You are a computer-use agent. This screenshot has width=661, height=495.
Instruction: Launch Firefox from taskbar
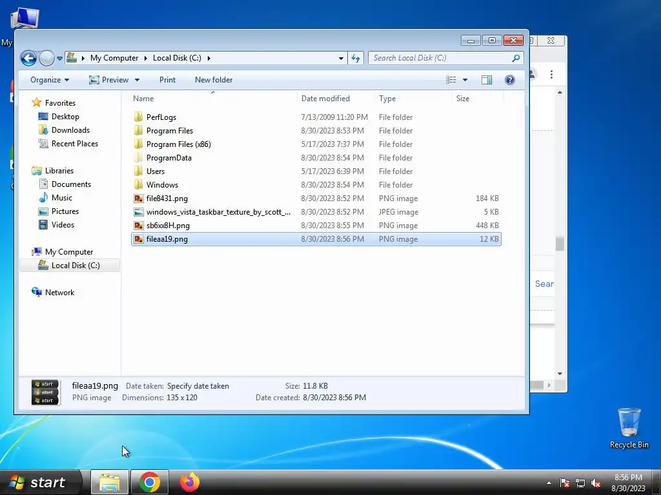point(189,482)
